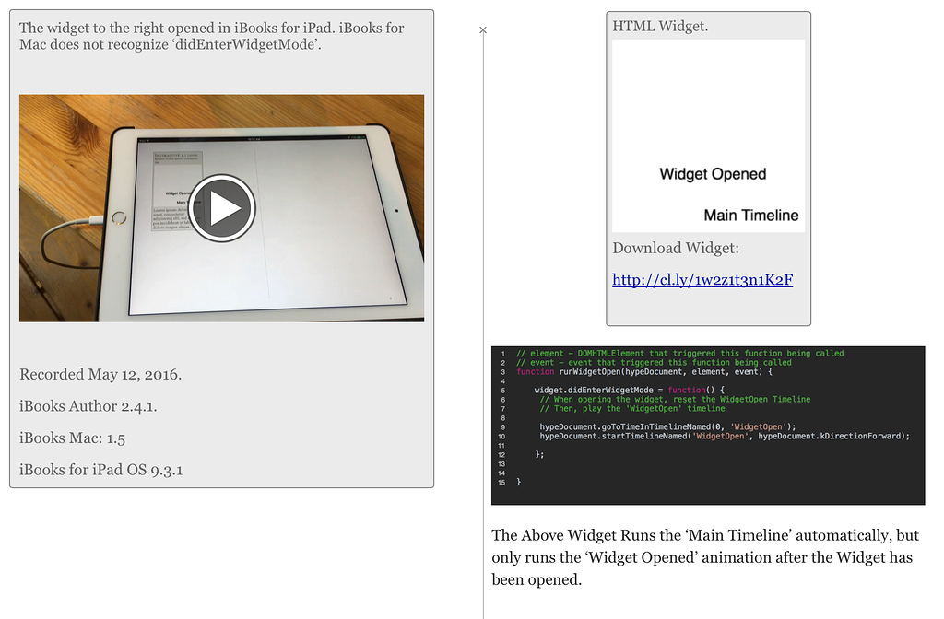This screenshot has width=944, height=619.
Task: Click line number 5 in the code snippet
Action: coord(501,391)
